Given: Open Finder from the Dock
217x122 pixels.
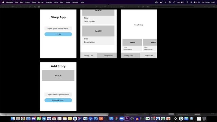Looking at the screenshot, I should pyautogui.click(x=13, y=119).
